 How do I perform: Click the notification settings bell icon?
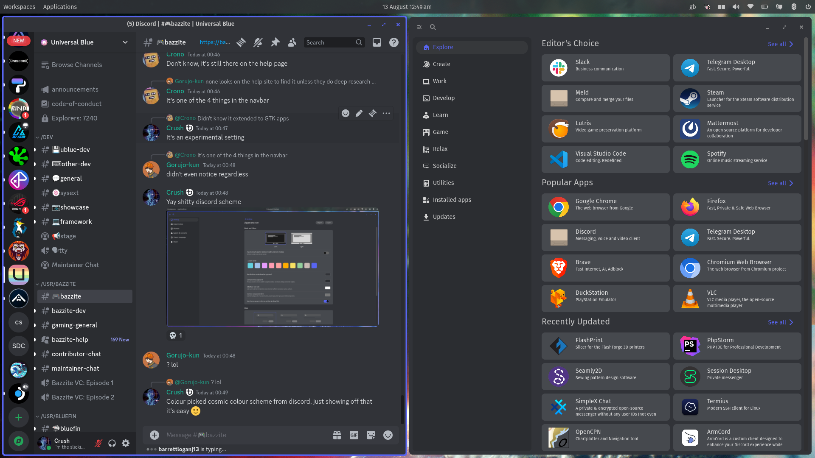point(258,42)
